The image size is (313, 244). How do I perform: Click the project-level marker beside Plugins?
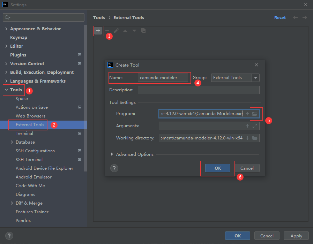80,55
